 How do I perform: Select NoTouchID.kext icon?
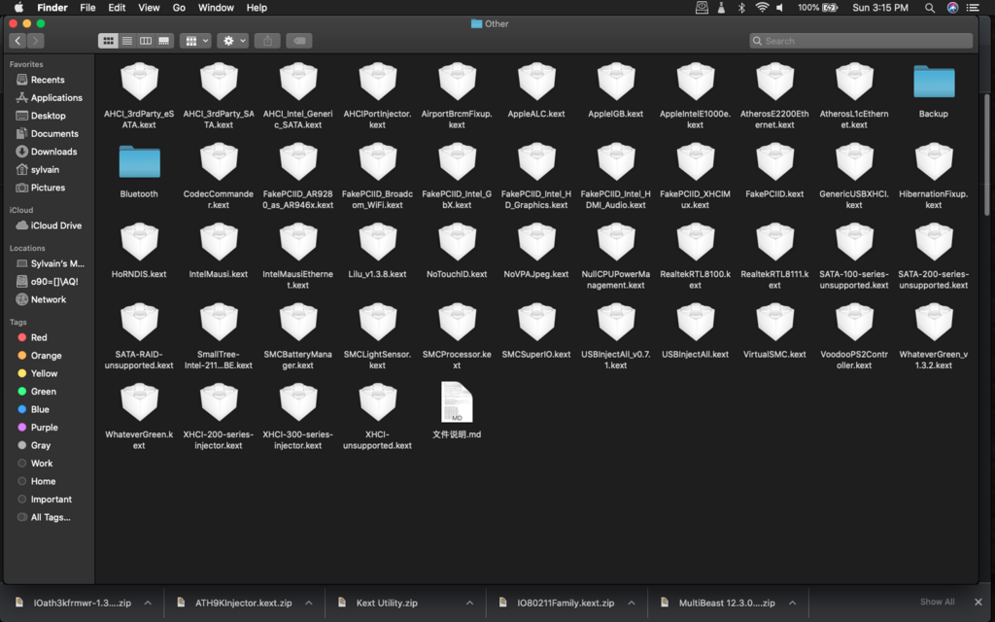click(457, 243)
